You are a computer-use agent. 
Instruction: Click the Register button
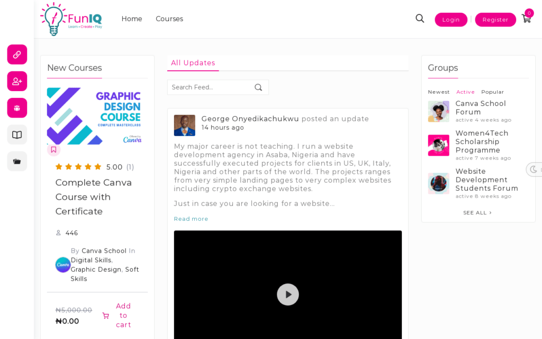495,20
